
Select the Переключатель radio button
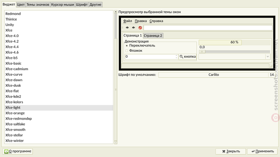[x=127, y=46]
